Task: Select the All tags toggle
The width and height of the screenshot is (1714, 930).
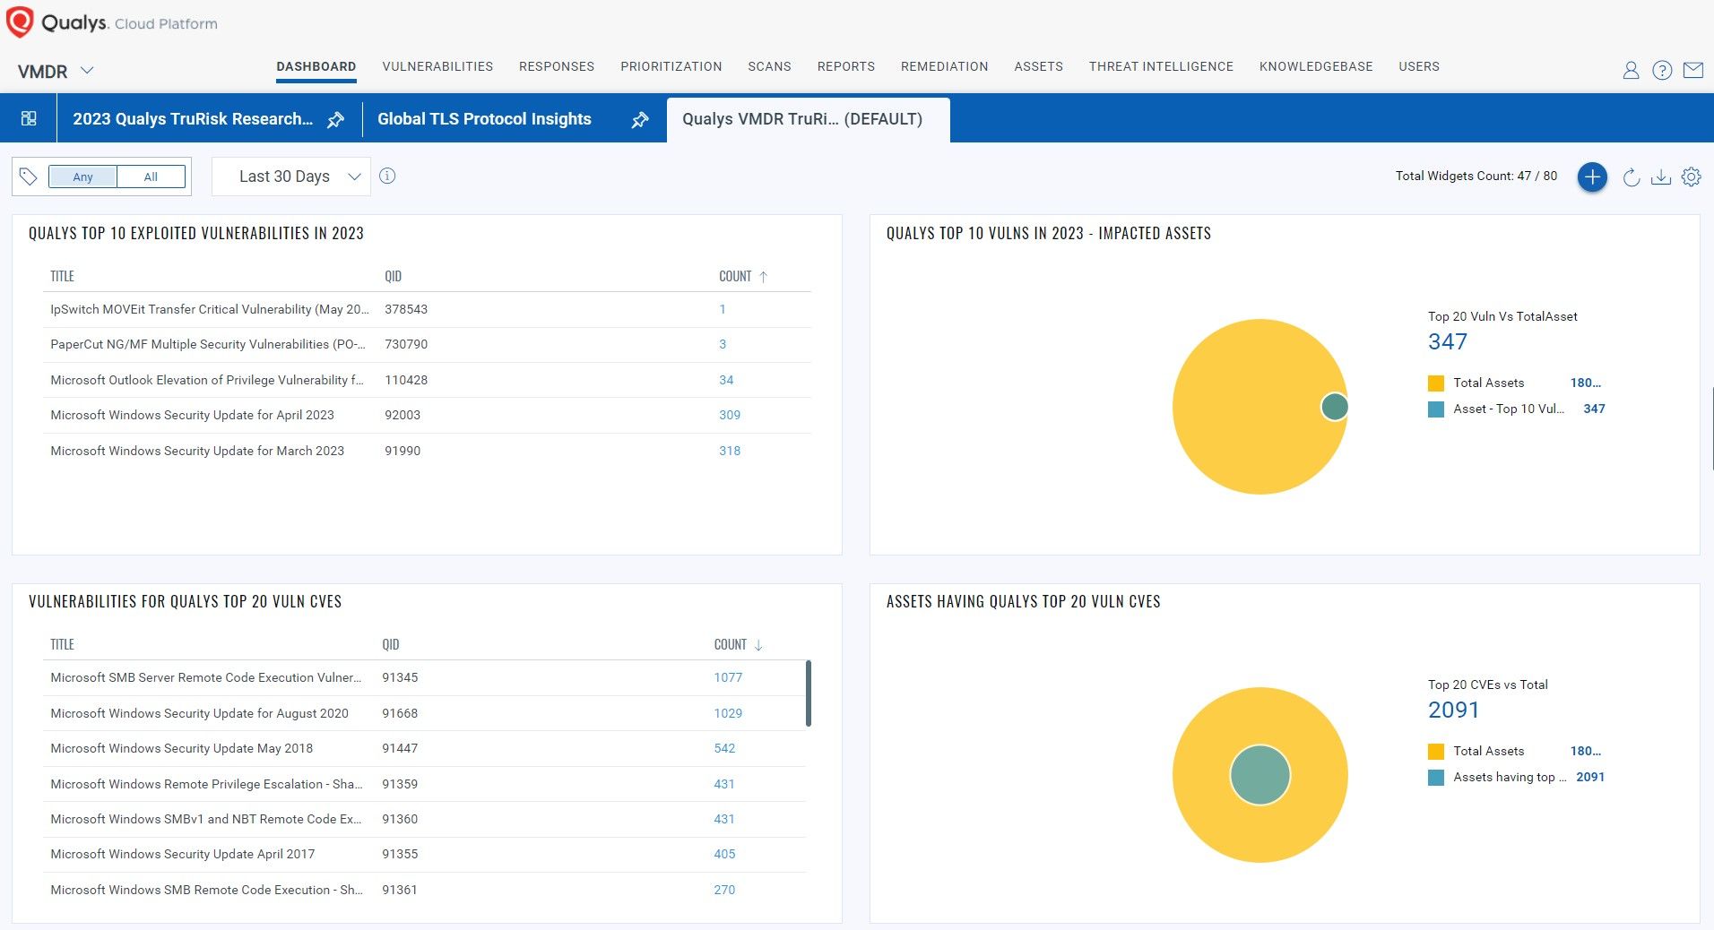Action: [151, 177]
